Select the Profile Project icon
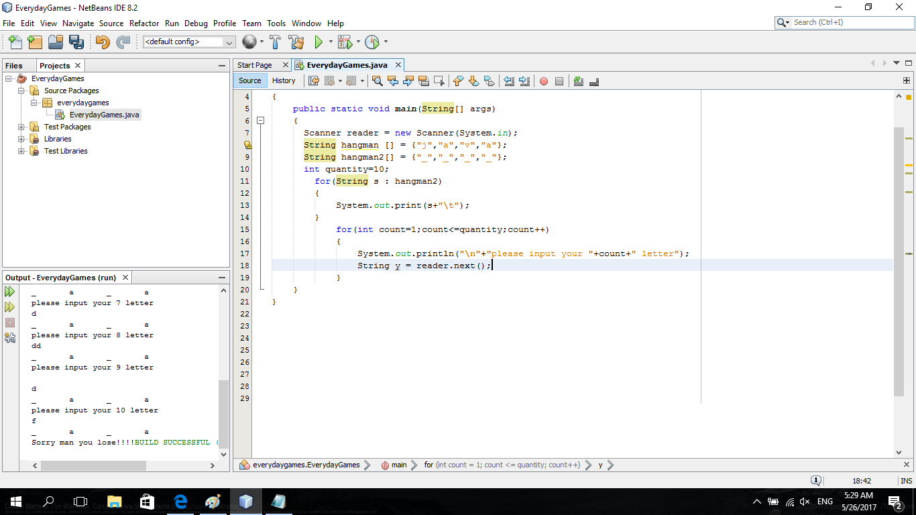 click(x=374, y=42)
